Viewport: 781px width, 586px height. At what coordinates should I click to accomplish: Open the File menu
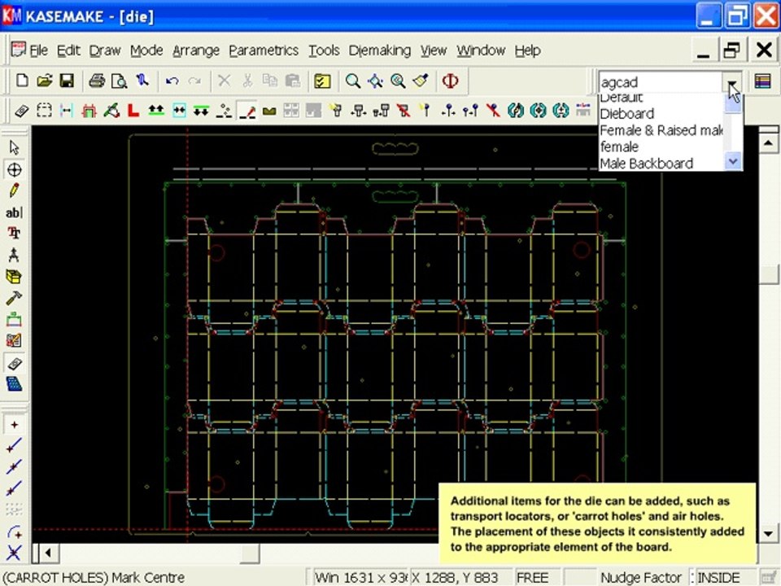click(x=38, y=50)
